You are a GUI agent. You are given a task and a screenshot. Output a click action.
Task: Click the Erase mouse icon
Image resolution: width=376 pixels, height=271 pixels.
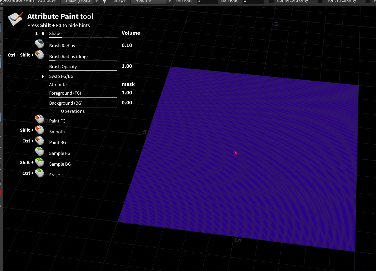tap(39, 173)
